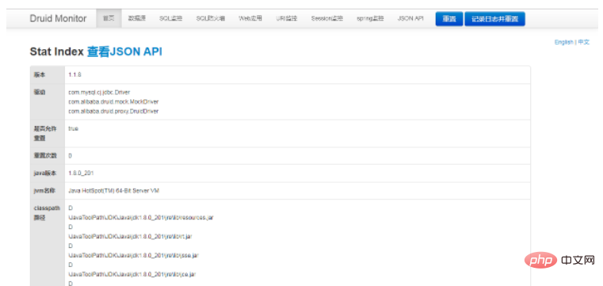Click the 记录日志并重置 button
The image size is (603, 286).
495,19
